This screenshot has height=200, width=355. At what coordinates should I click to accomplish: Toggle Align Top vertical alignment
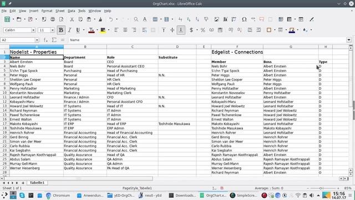(x=164, y=30)
